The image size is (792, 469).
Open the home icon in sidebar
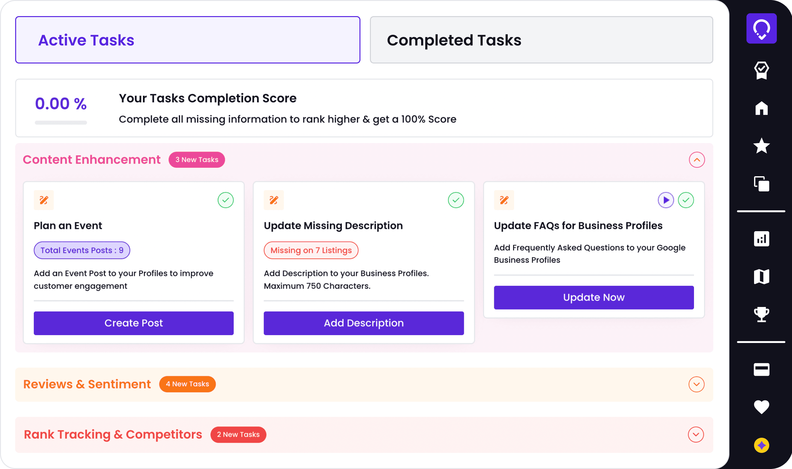click(761, 108)
